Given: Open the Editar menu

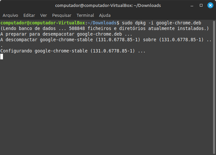Looking at the screenshot, I should click(29, 15).
